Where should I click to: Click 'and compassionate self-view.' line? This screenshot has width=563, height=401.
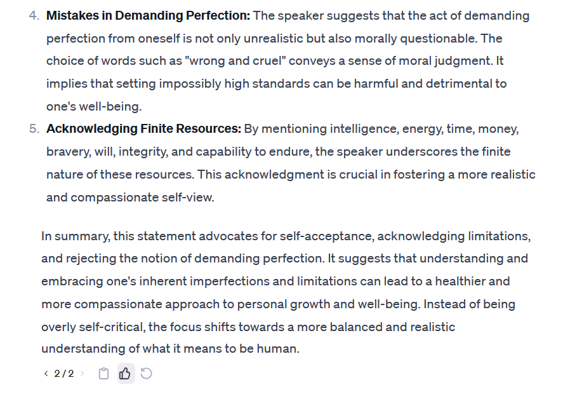(x=130, y=198)
